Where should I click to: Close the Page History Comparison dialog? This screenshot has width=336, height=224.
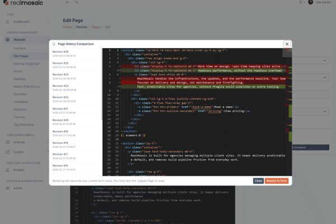click(287, 44)
